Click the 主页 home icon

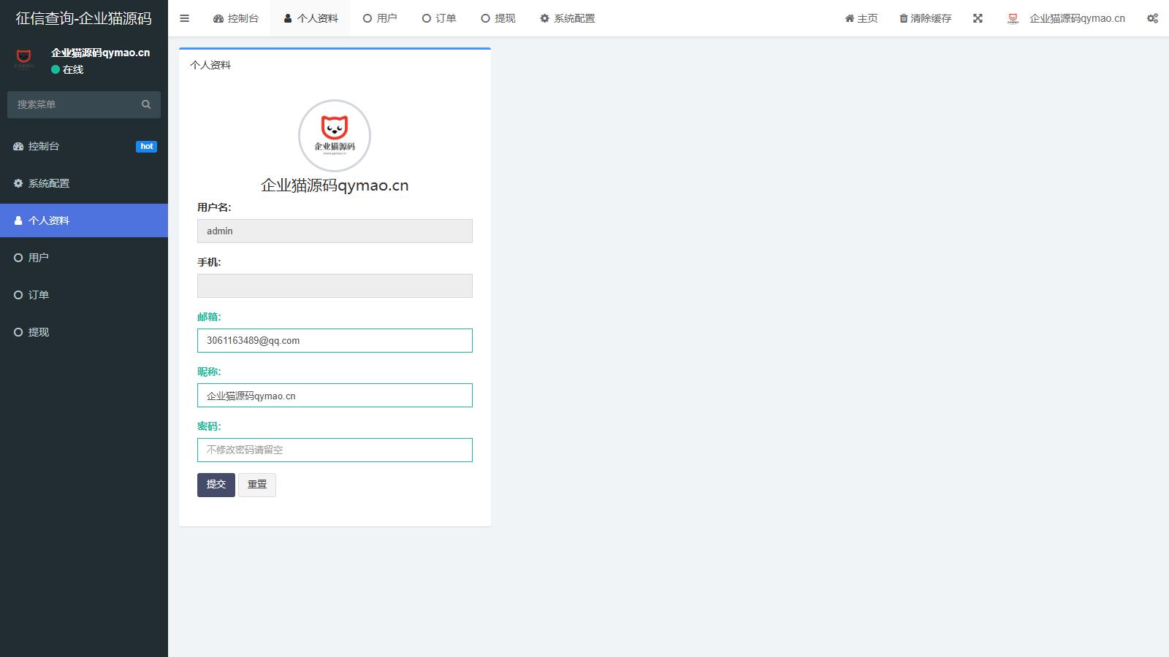(x=850, y=18)
